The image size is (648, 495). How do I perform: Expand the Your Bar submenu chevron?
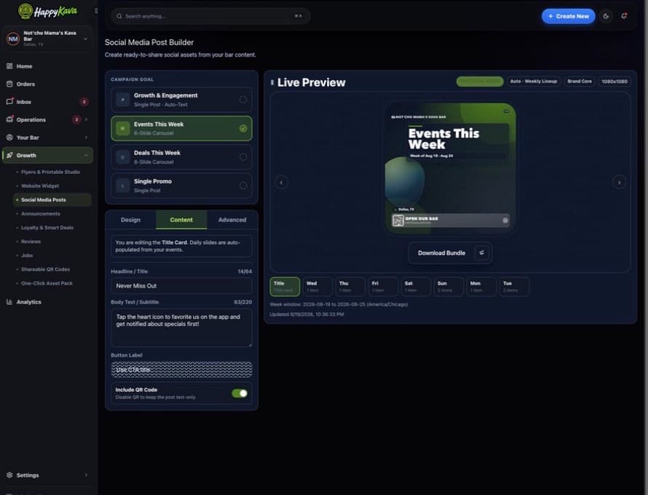click(86, 138)
